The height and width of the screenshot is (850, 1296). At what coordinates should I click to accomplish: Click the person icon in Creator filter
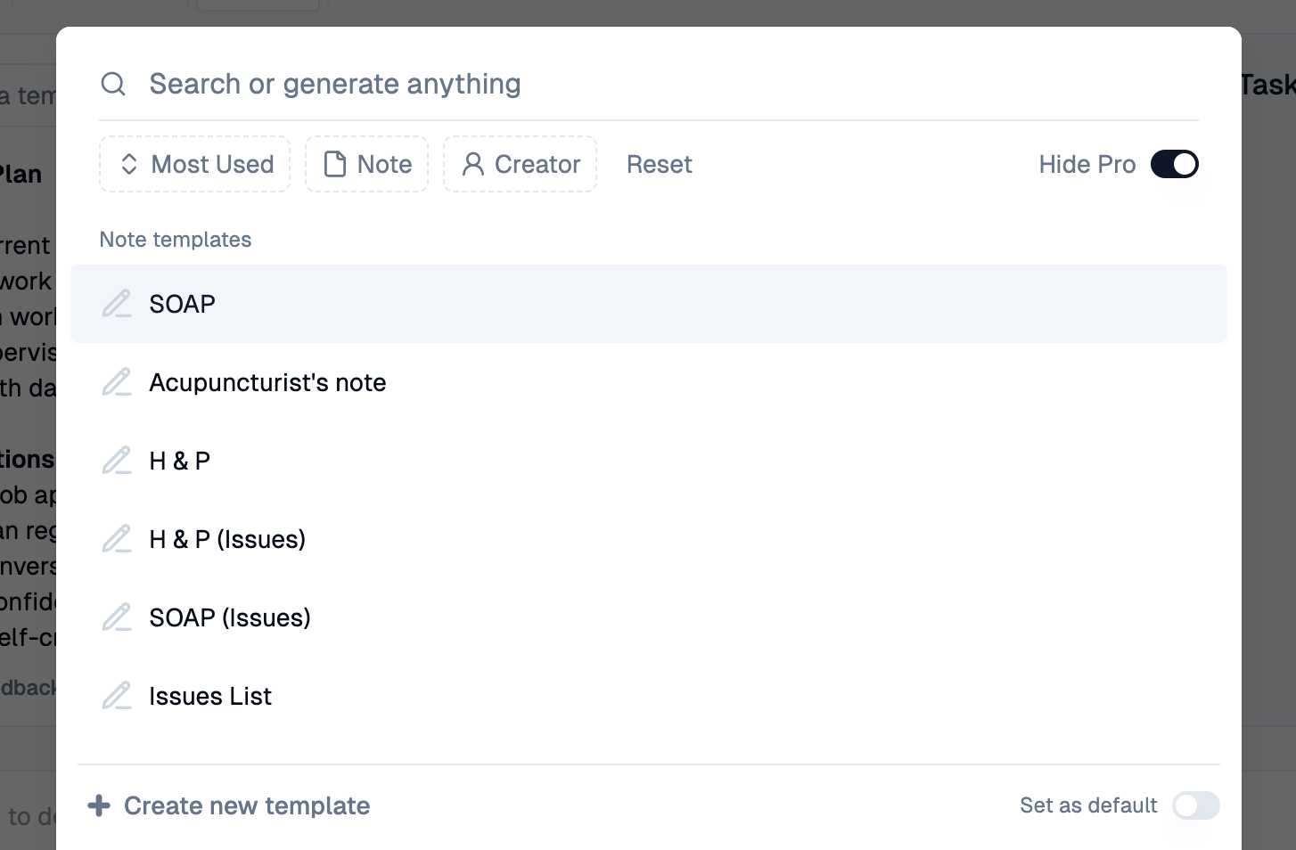[472, 164]
